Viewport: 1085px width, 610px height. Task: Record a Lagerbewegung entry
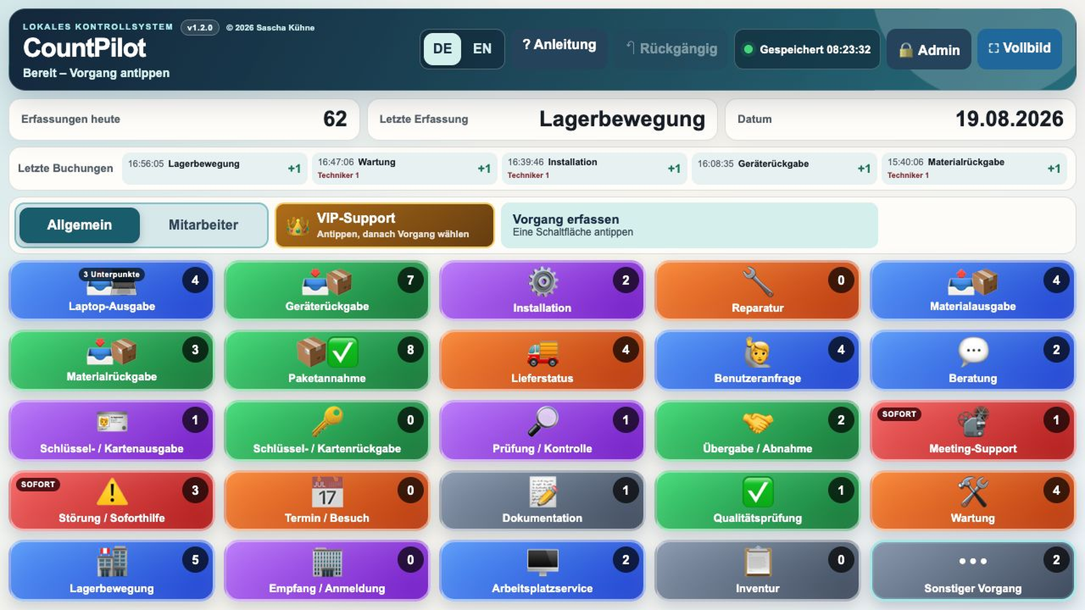coord(111,570)
